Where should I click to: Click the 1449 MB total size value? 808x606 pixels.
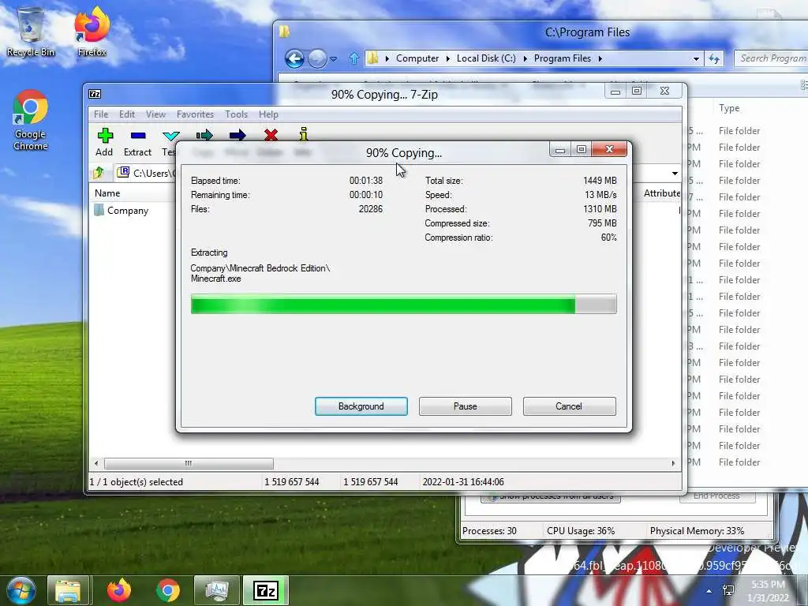[600, 181]
